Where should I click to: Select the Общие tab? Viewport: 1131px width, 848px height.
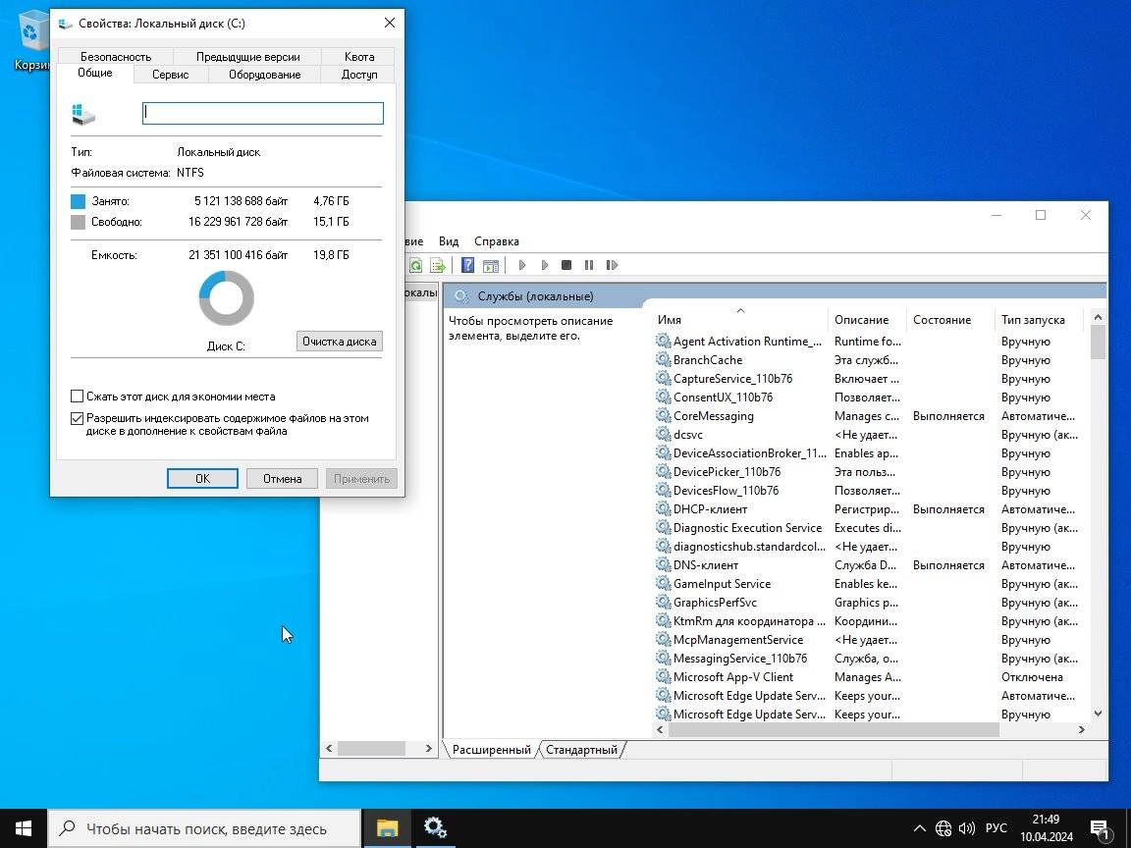click(x=95, y=73)
